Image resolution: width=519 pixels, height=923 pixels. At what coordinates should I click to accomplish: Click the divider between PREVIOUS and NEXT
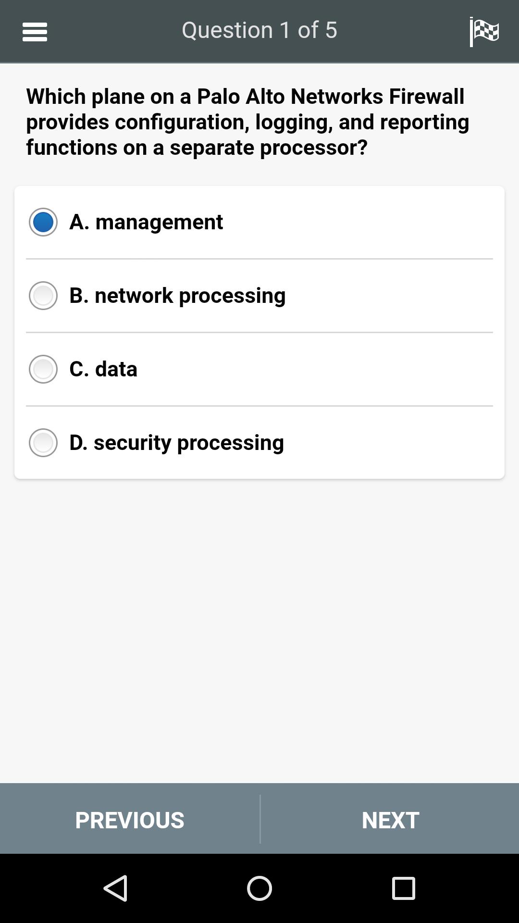click(x=260, y=819)
